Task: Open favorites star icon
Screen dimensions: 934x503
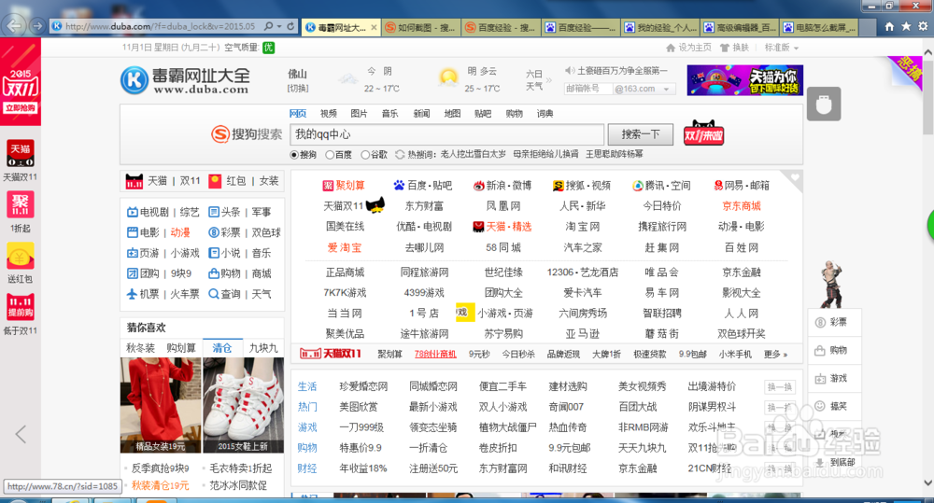Action: [906, 26]
